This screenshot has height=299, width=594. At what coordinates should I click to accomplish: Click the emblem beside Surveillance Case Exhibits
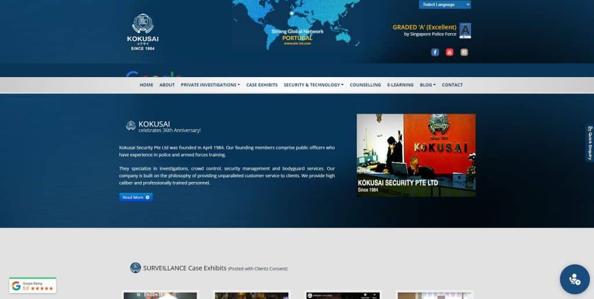(135, 268)
